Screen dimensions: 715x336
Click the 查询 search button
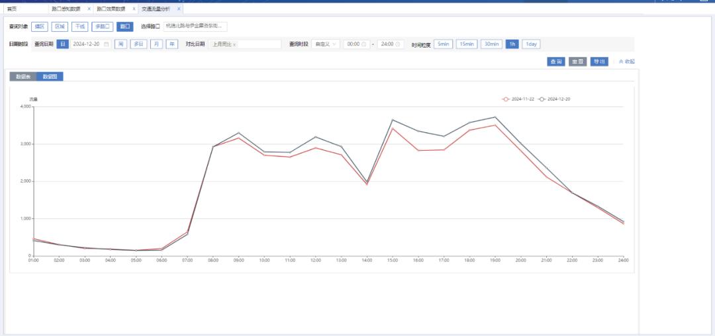[555, 62]
